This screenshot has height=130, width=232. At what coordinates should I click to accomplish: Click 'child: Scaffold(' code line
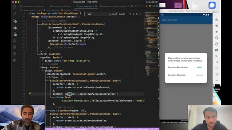[x=50, y=54]
